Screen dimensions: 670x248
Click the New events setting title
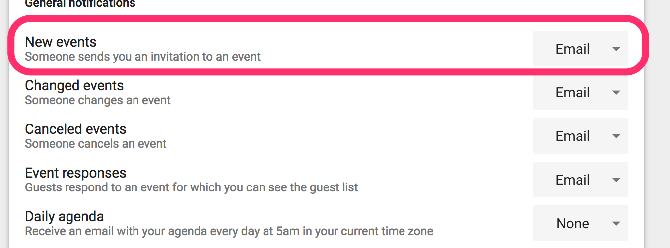click(x=61, y=42)
